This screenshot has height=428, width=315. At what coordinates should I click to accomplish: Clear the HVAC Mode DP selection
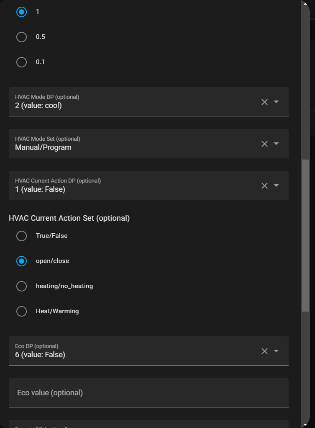(x=264, y=102)
